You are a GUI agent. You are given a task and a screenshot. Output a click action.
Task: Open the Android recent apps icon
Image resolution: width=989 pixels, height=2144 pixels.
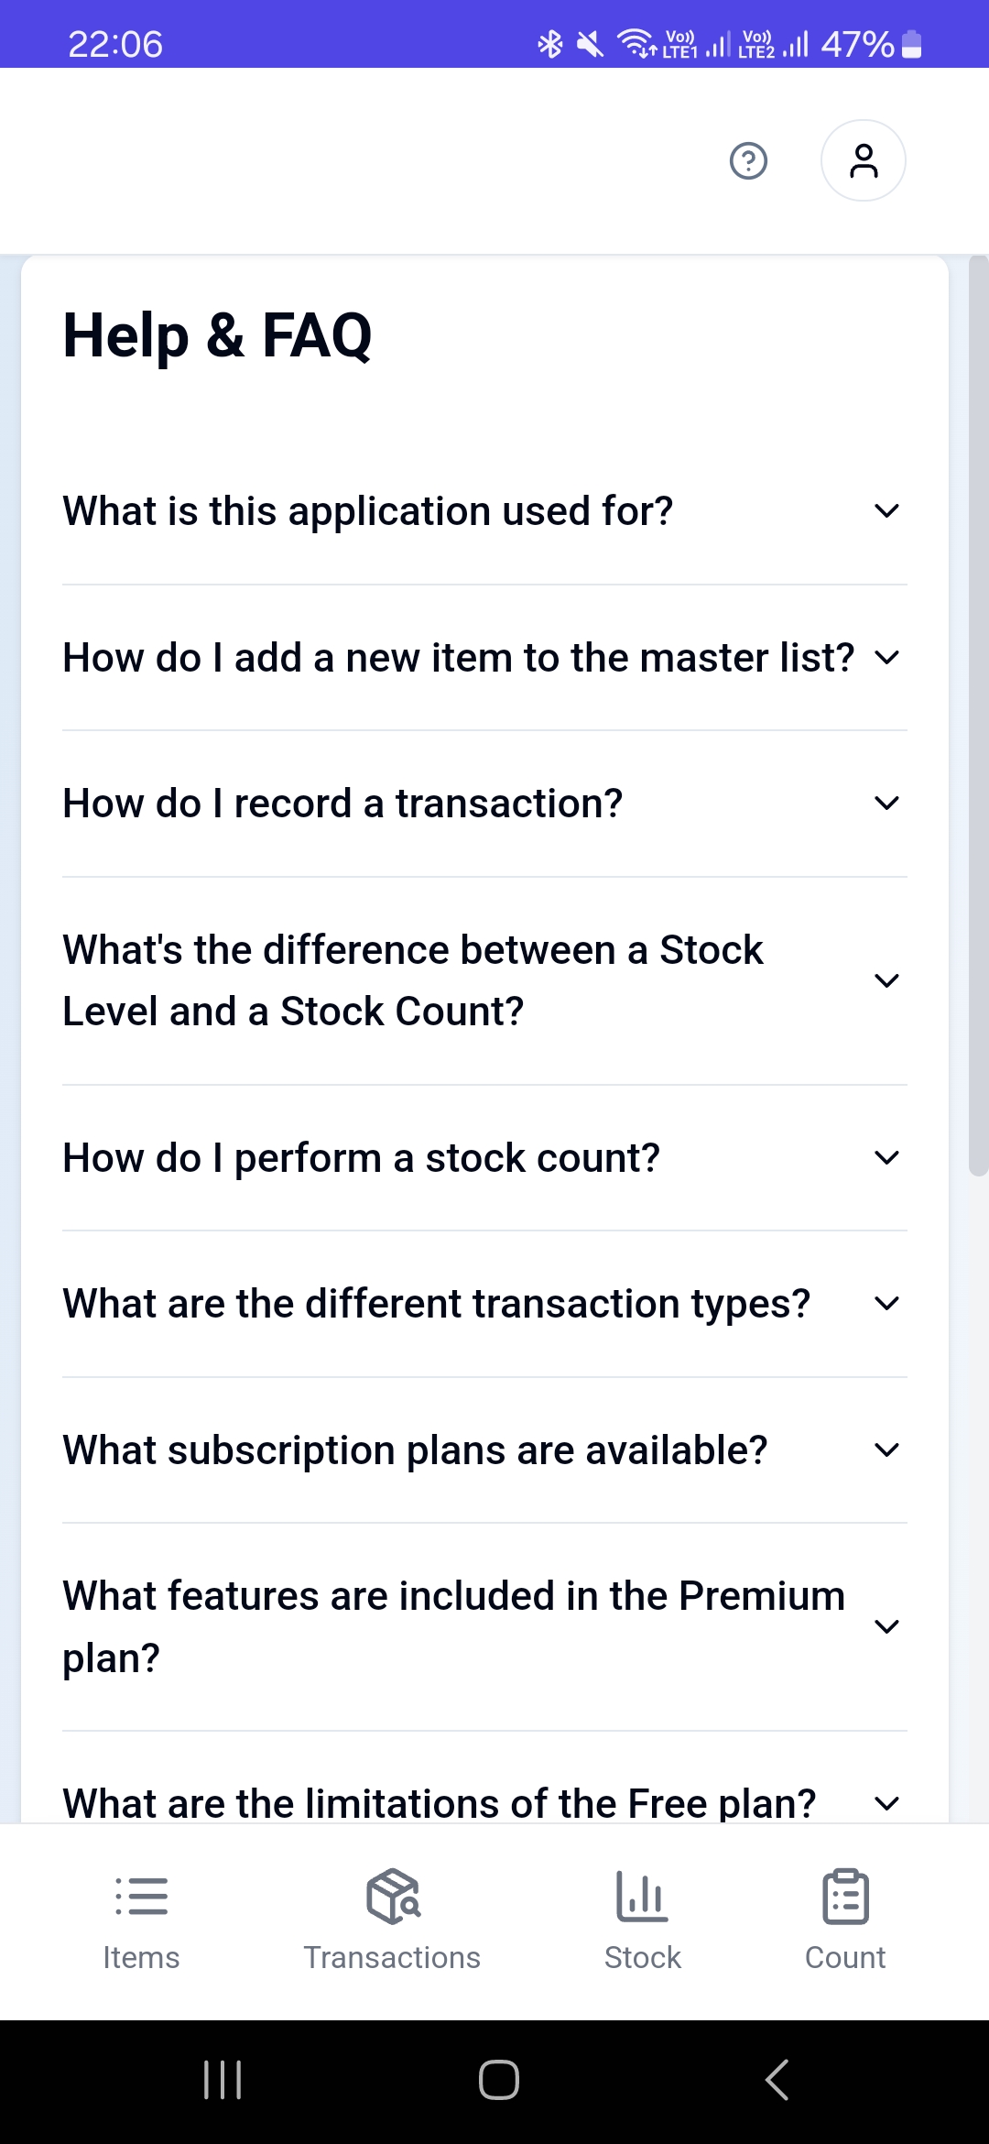223,2079
